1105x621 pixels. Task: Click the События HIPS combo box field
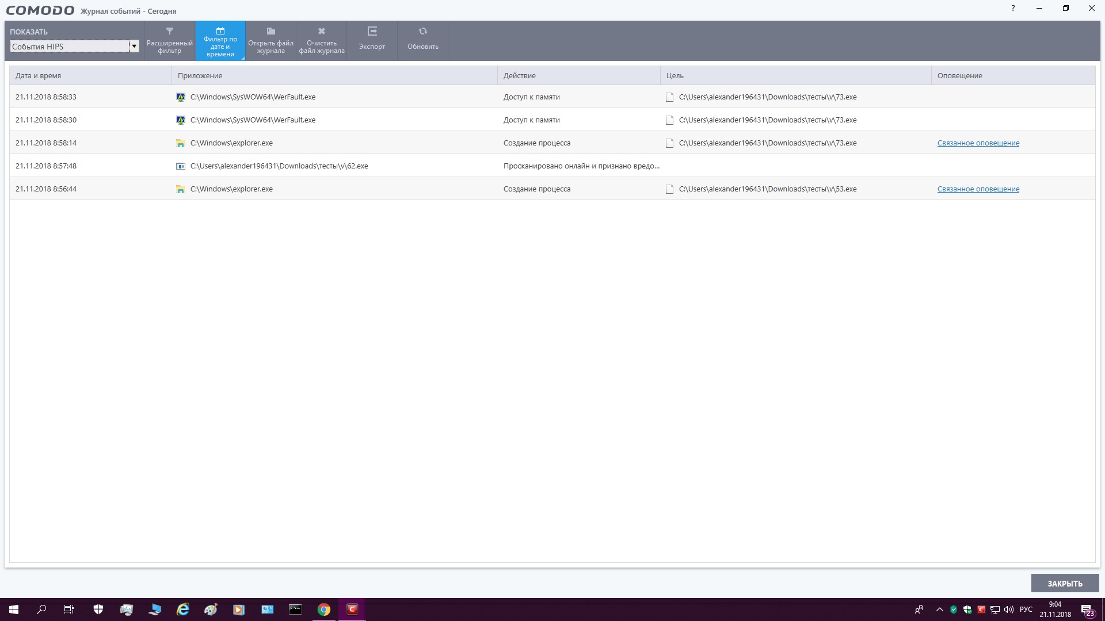pos(69,47)
